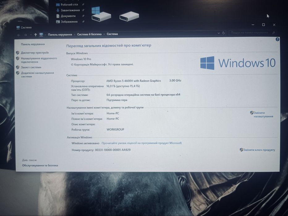Image resolution: width=288 pixels, height=216 pixels.
Task: Click the shield icon beside Захист системи
Action: coord(18,67)
